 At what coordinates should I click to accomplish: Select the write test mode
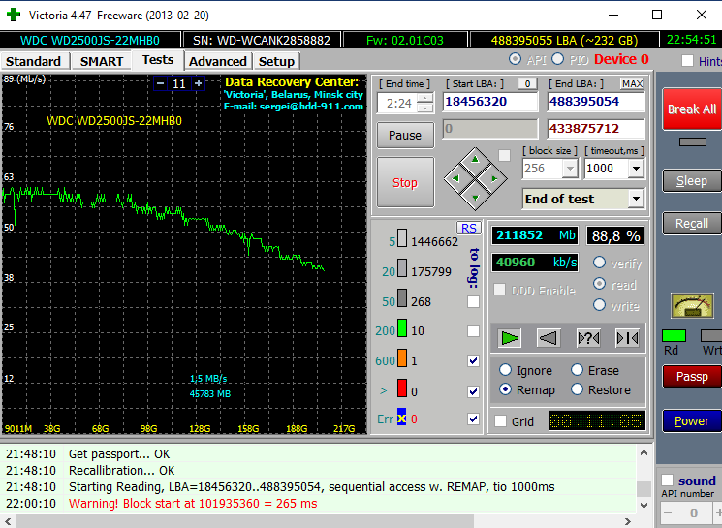(599, 305)
